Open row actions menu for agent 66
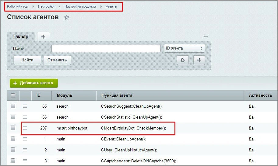The height and width of the screenshot is (166, 278). tap(25, 117)
